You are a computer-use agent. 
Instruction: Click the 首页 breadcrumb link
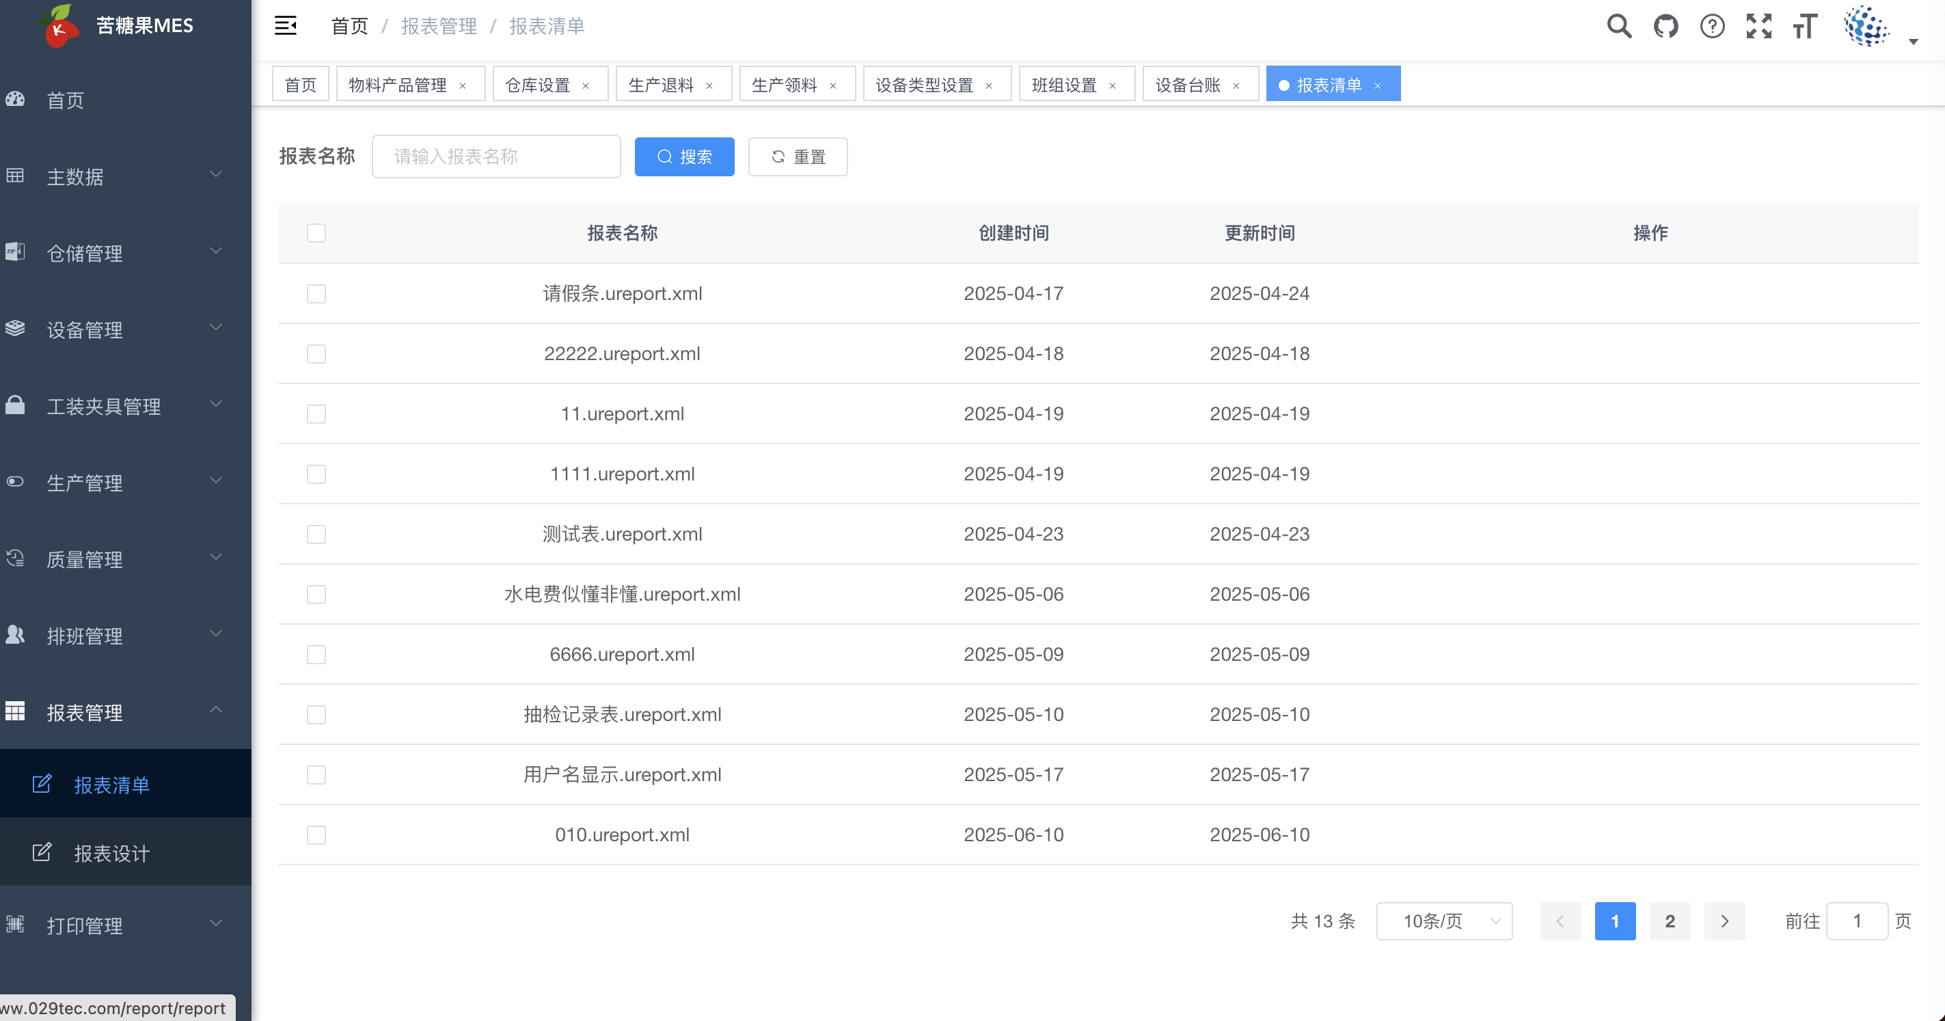tap(350, 27)
